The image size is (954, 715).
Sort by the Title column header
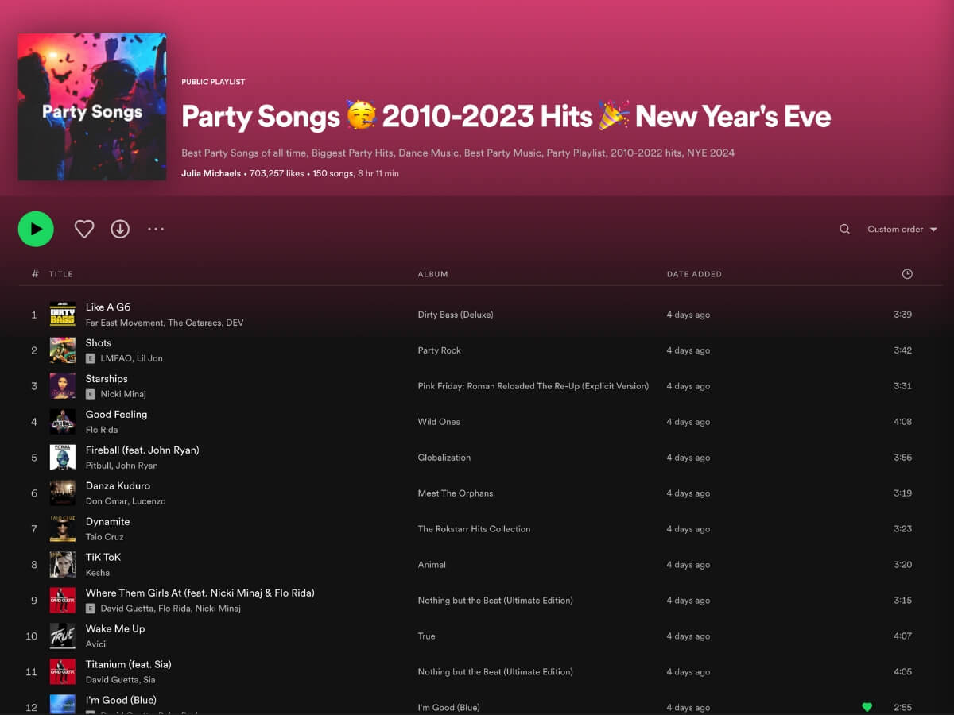click(x=60, y=274)
